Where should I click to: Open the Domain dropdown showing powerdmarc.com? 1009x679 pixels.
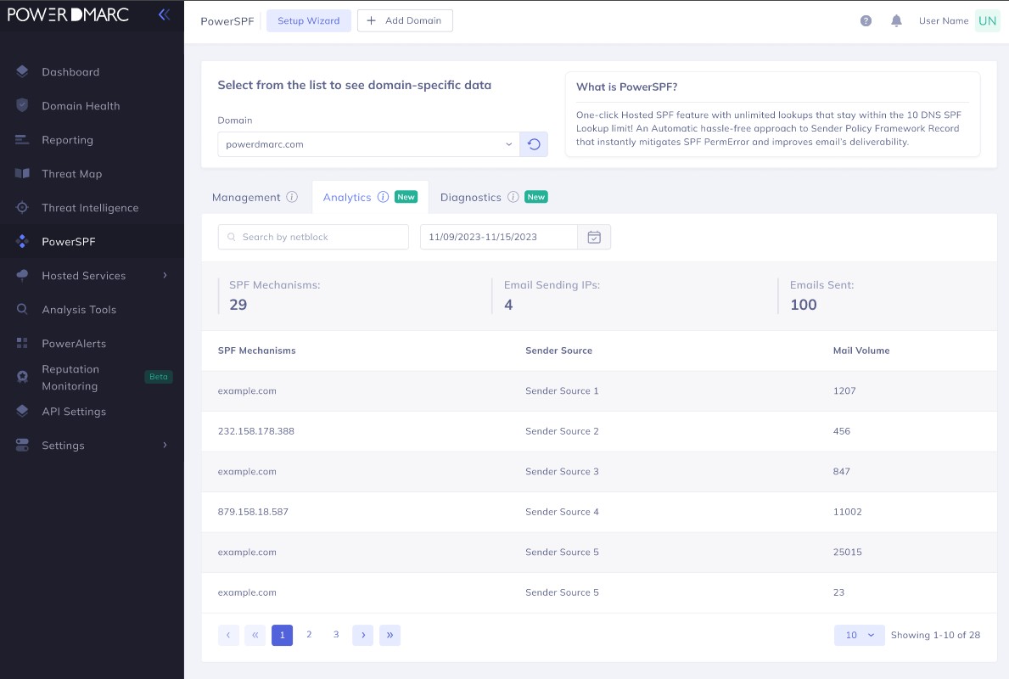[369, 144]
